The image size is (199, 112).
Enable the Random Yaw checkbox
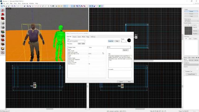pos(185,72)
